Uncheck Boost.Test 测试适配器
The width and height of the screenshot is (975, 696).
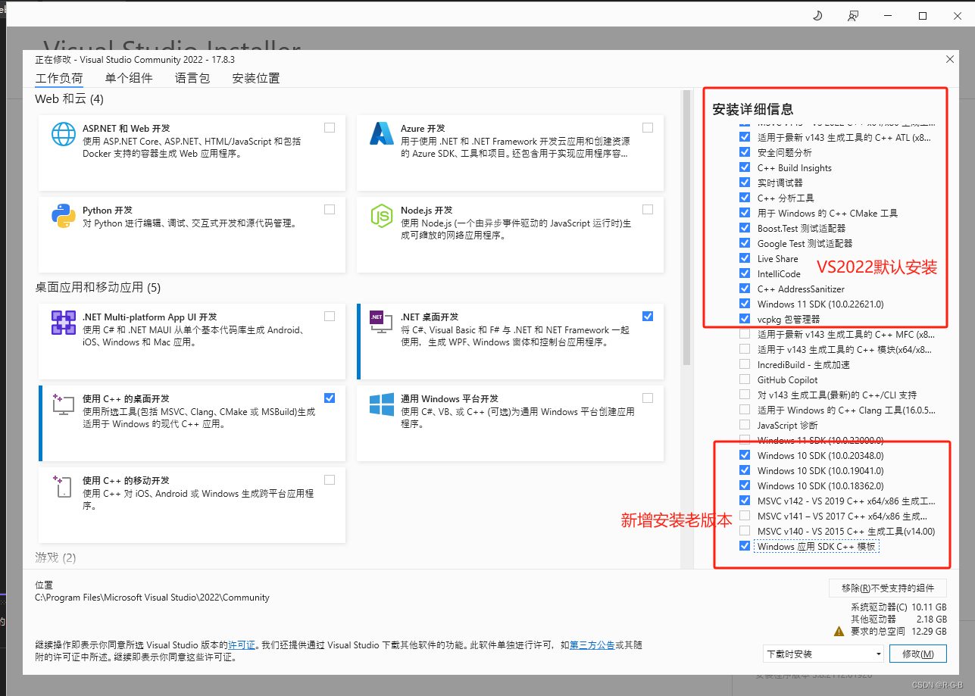[x=745, y=228]
